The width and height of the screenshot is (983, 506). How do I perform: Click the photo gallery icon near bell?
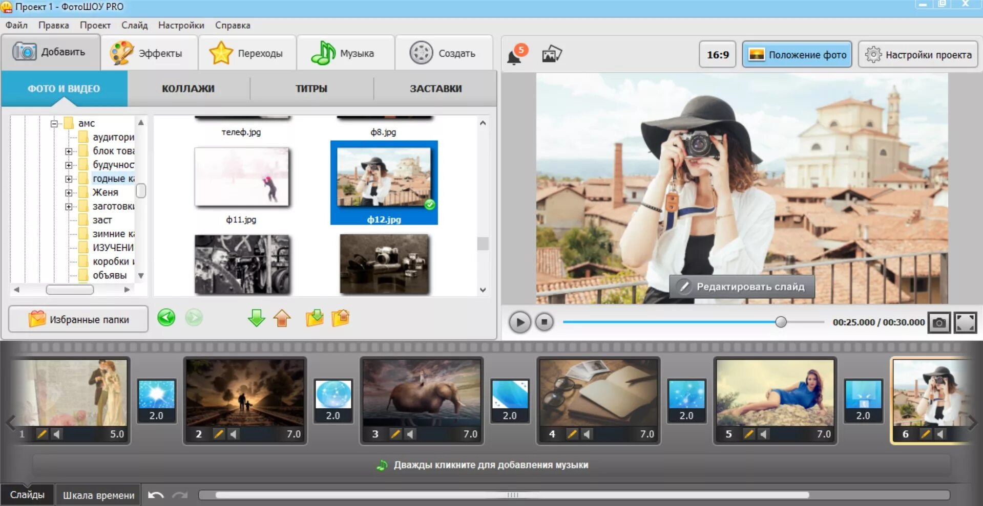(x=552, y=54)
